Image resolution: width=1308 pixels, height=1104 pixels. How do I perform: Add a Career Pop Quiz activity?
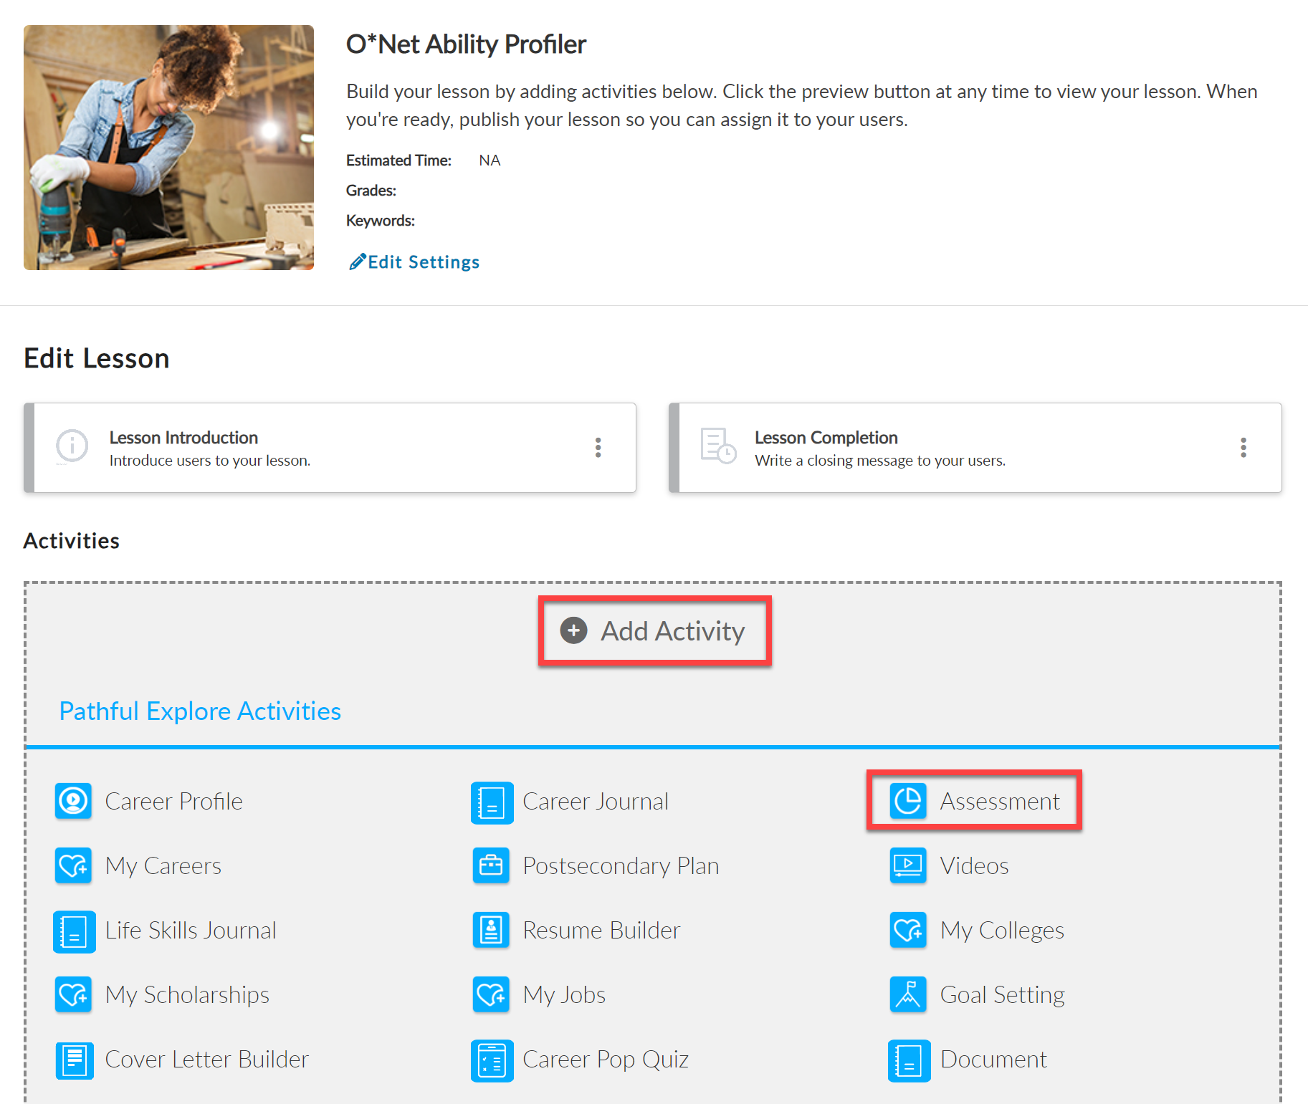click(x=606, y=1059)
